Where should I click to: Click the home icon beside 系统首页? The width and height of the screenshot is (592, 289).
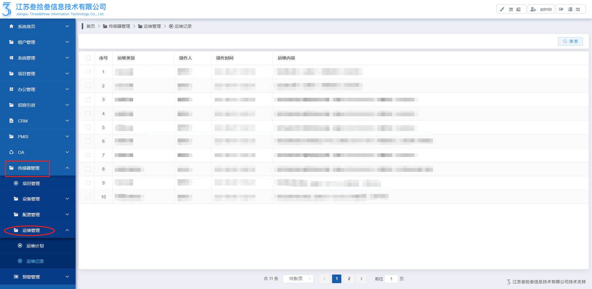[x=11, y=27]
